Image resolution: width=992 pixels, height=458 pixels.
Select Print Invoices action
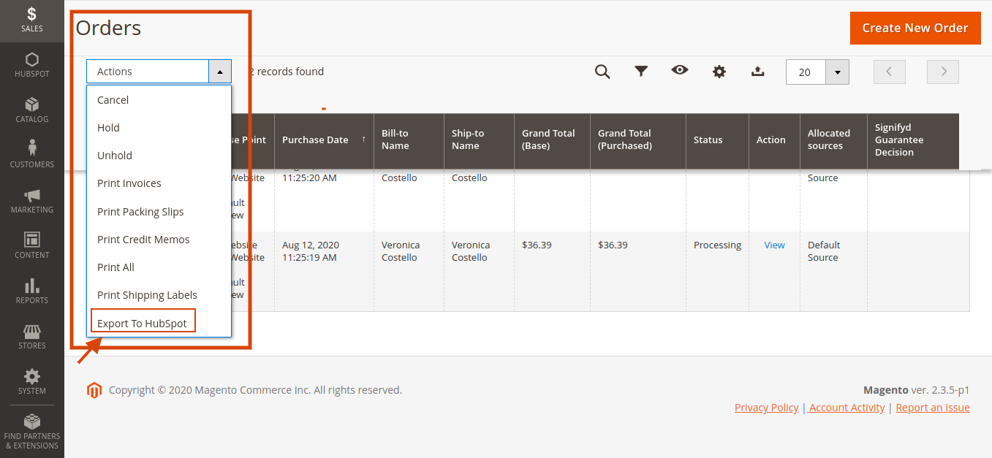click(x=159, y=183)
